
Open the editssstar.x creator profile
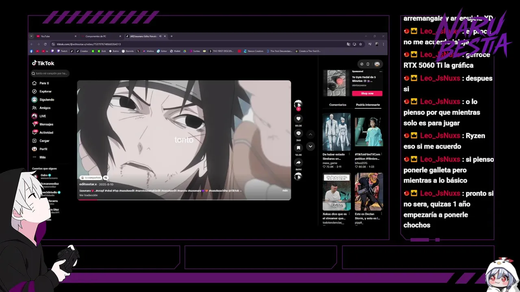point(88,184)
